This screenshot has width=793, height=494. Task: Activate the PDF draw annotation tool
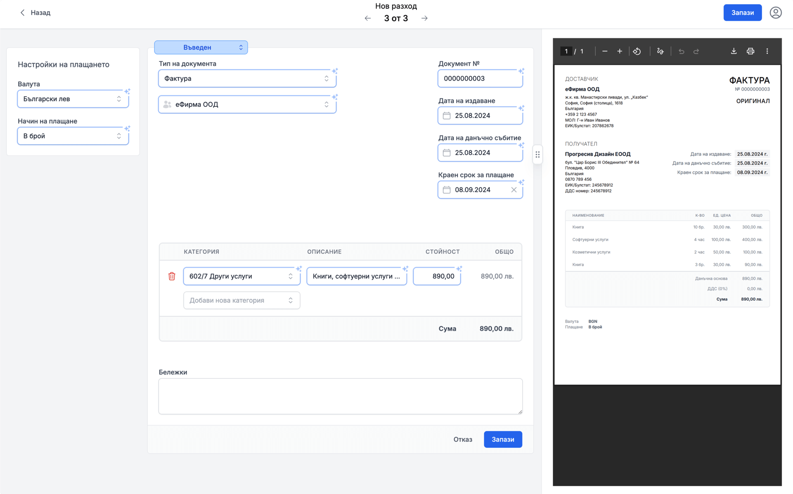point(660,51)
